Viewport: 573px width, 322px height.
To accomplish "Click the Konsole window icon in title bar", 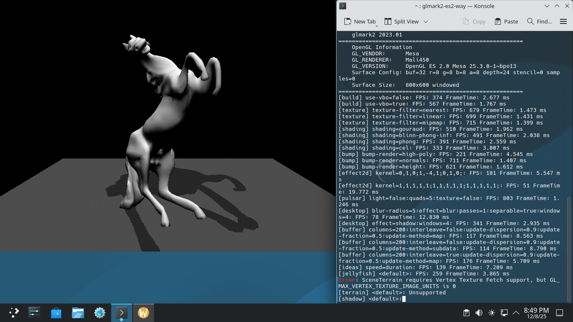I will pyautogui.click(x=343, y=6).
